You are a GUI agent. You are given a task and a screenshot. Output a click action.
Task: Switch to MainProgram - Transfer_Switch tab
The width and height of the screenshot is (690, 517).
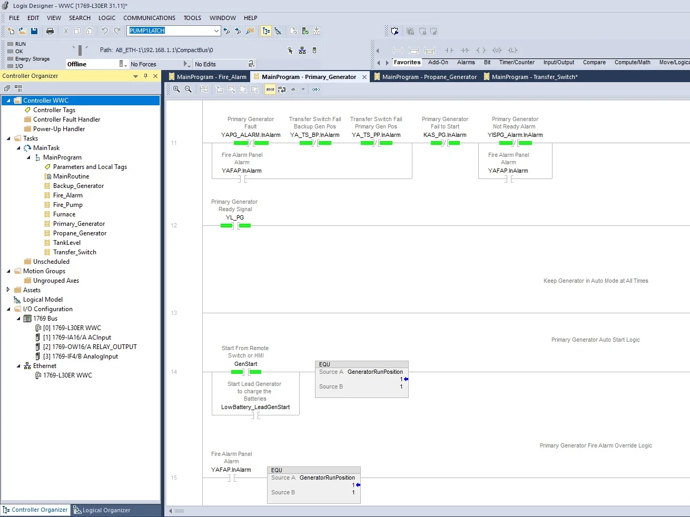click(x=530, y=77)
